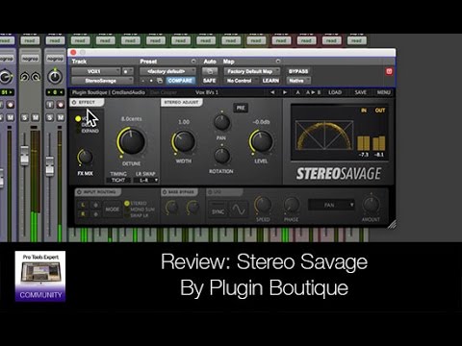Click the LFO Speed knob
Viewport: 462px width, 346px height.
tap(263, 206)
